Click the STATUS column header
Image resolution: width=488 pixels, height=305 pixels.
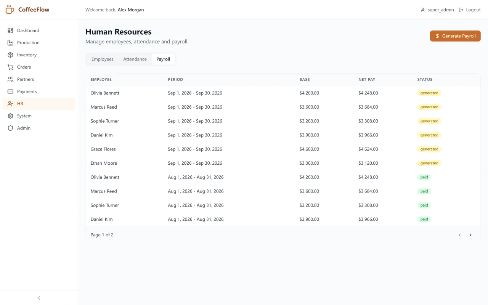425,80
